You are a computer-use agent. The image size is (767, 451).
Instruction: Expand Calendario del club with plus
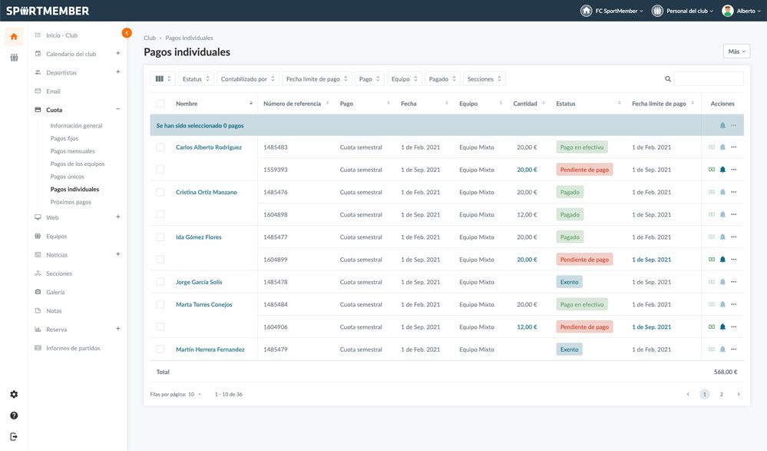[118, 53]
